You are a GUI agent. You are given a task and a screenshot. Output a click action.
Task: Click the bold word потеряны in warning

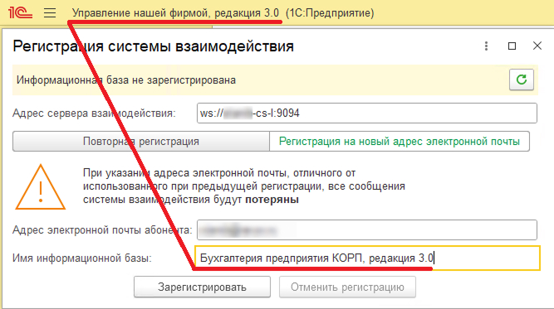tap(272, 200)
